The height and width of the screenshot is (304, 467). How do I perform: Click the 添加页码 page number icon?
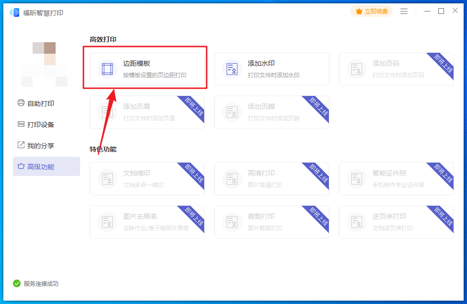coord(357,69)
